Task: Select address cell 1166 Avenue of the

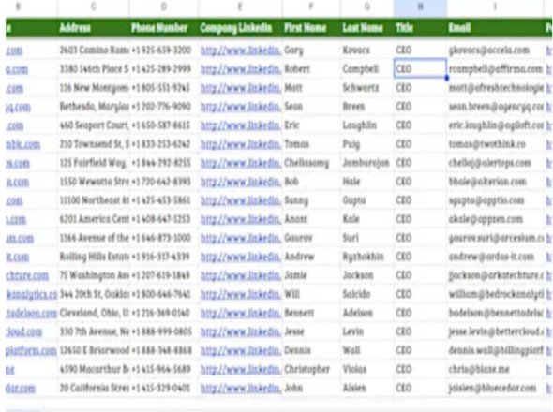Action: click(93, 238)
